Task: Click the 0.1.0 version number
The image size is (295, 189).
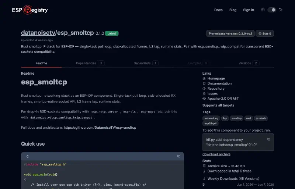Action: [100, 33]
